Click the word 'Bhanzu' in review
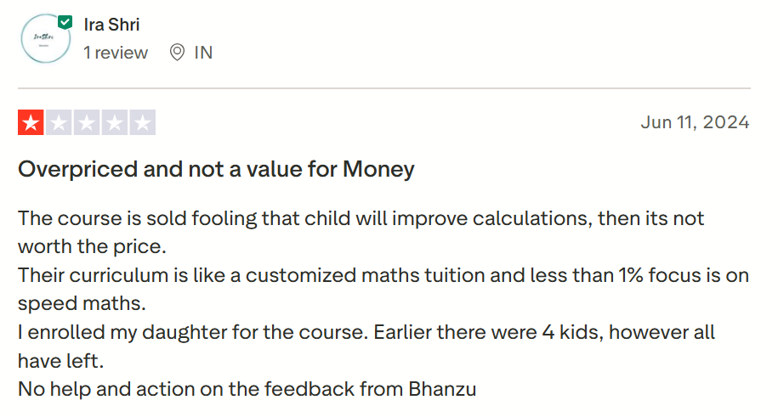The height and width of the screenshot is (417, 778). (x=443, y=390)
